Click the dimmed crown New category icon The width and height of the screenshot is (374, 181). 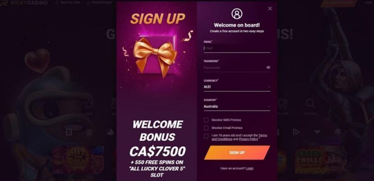88,104
